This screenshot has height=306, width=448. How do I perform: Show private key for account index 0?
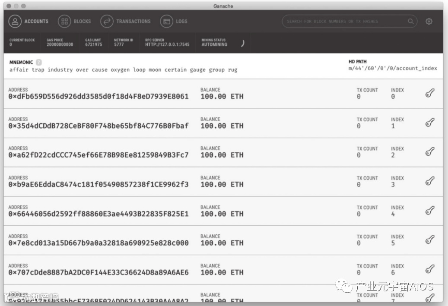coord(430,93)
